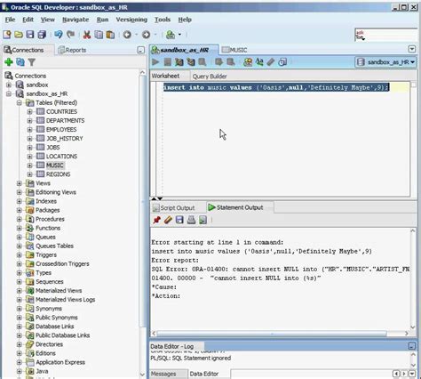
Task: Expand the sandbox connection node
Action: tap(9, 85)
